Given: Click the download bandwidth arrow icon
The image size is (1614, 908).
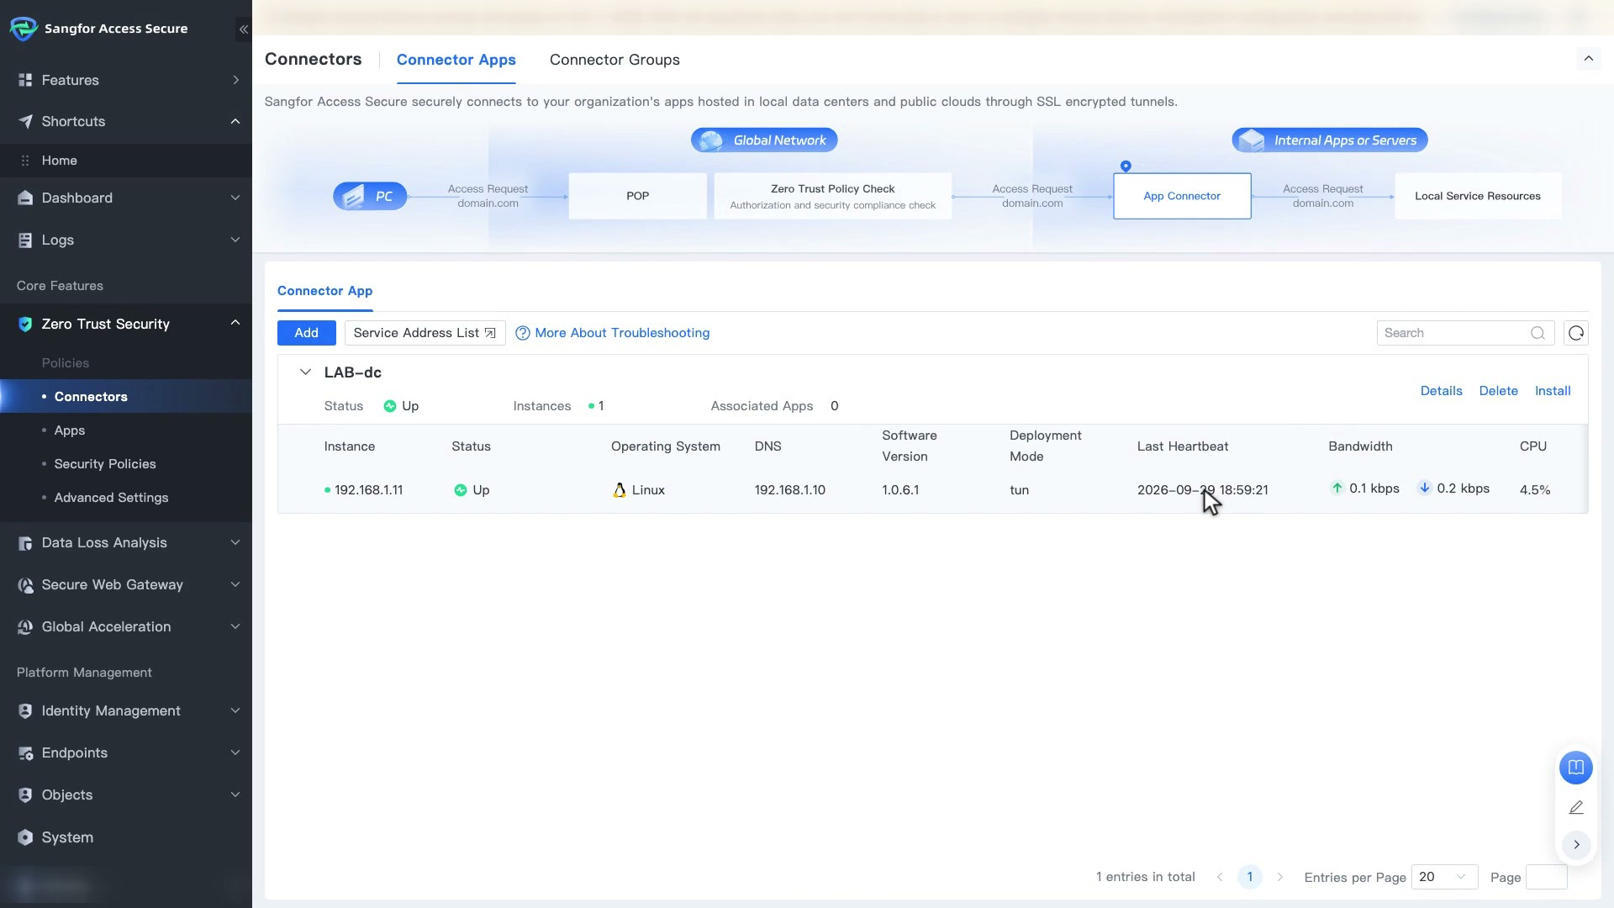Looking at the screenshot, I should pos(1424,488).
